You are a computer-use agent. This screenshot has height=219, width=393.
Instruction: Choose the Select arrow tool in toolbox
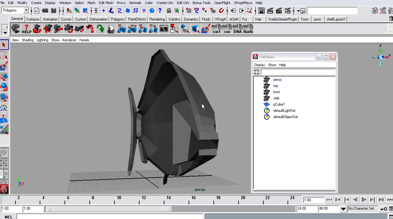[4, 45]
